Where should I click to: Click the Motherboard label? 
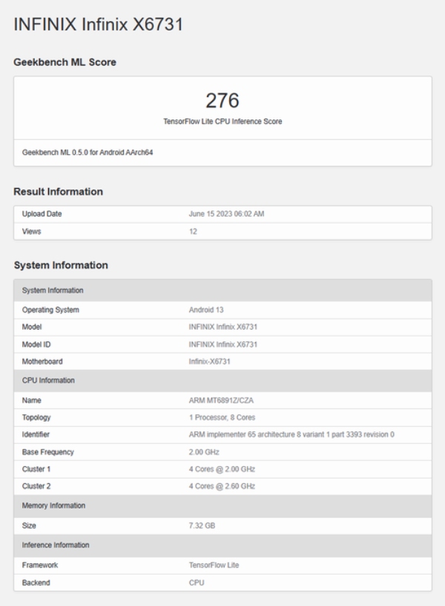(42, 362)
